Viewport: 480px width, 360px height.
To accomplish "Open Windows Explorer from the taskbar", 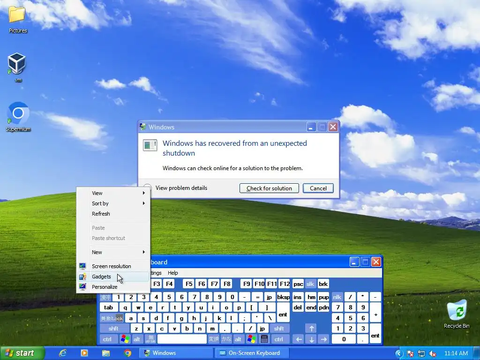I will coord(105,353).
